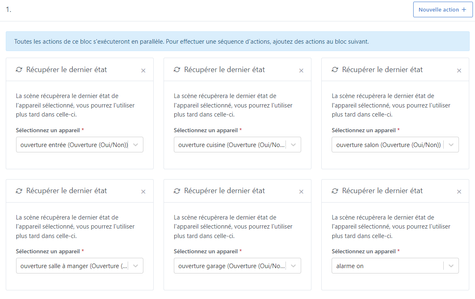Select the refresh icon on ouverture garage card

177,191
